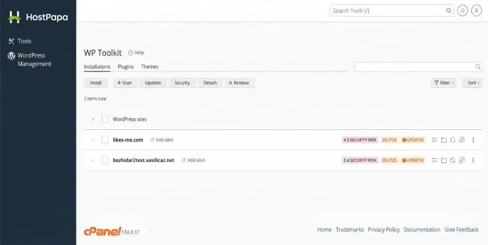Screen dimensions: 488x245
Task: Expand the likes-me.com row chevron
Action: (x=93, y=140)
